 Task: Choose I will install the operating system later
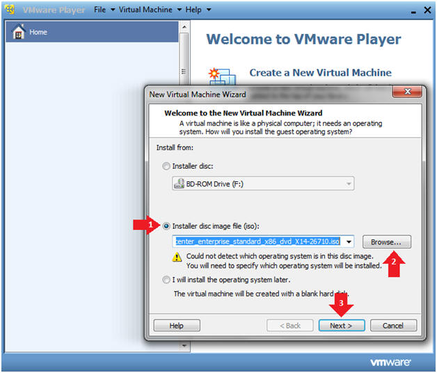166,279
